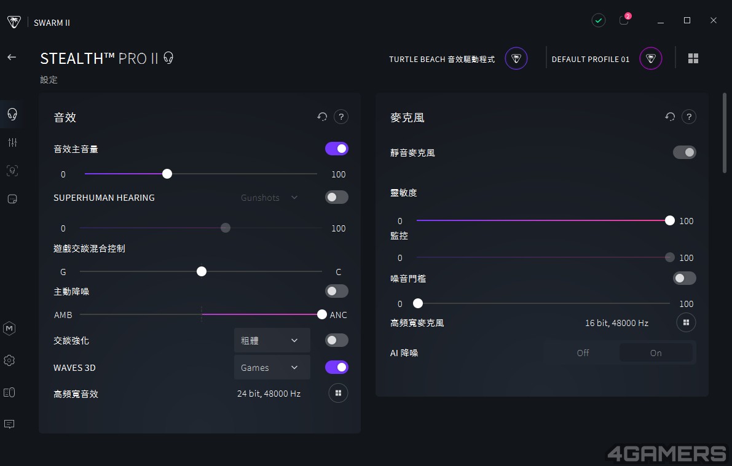Open notifications icon with red badge
The image size is (732, 466).
[x=624, y=20]
